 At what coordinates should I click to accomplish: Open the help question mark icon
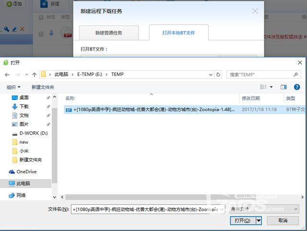point(297,87)
